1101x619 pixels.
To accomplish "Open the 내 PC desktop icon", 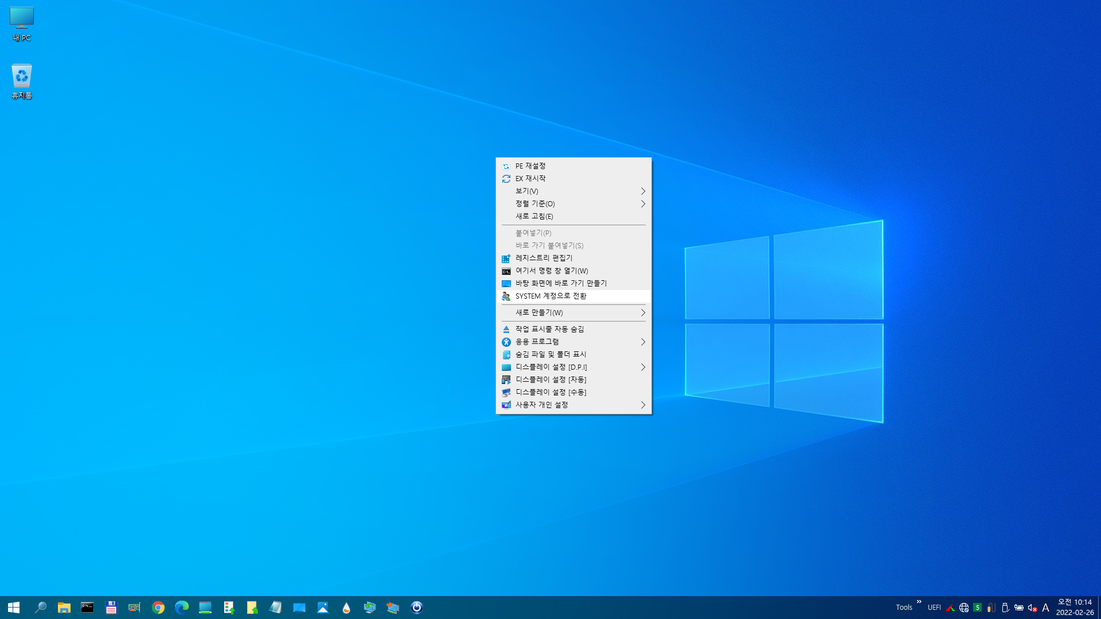I will pyautogui.click(x=22, y=24).
